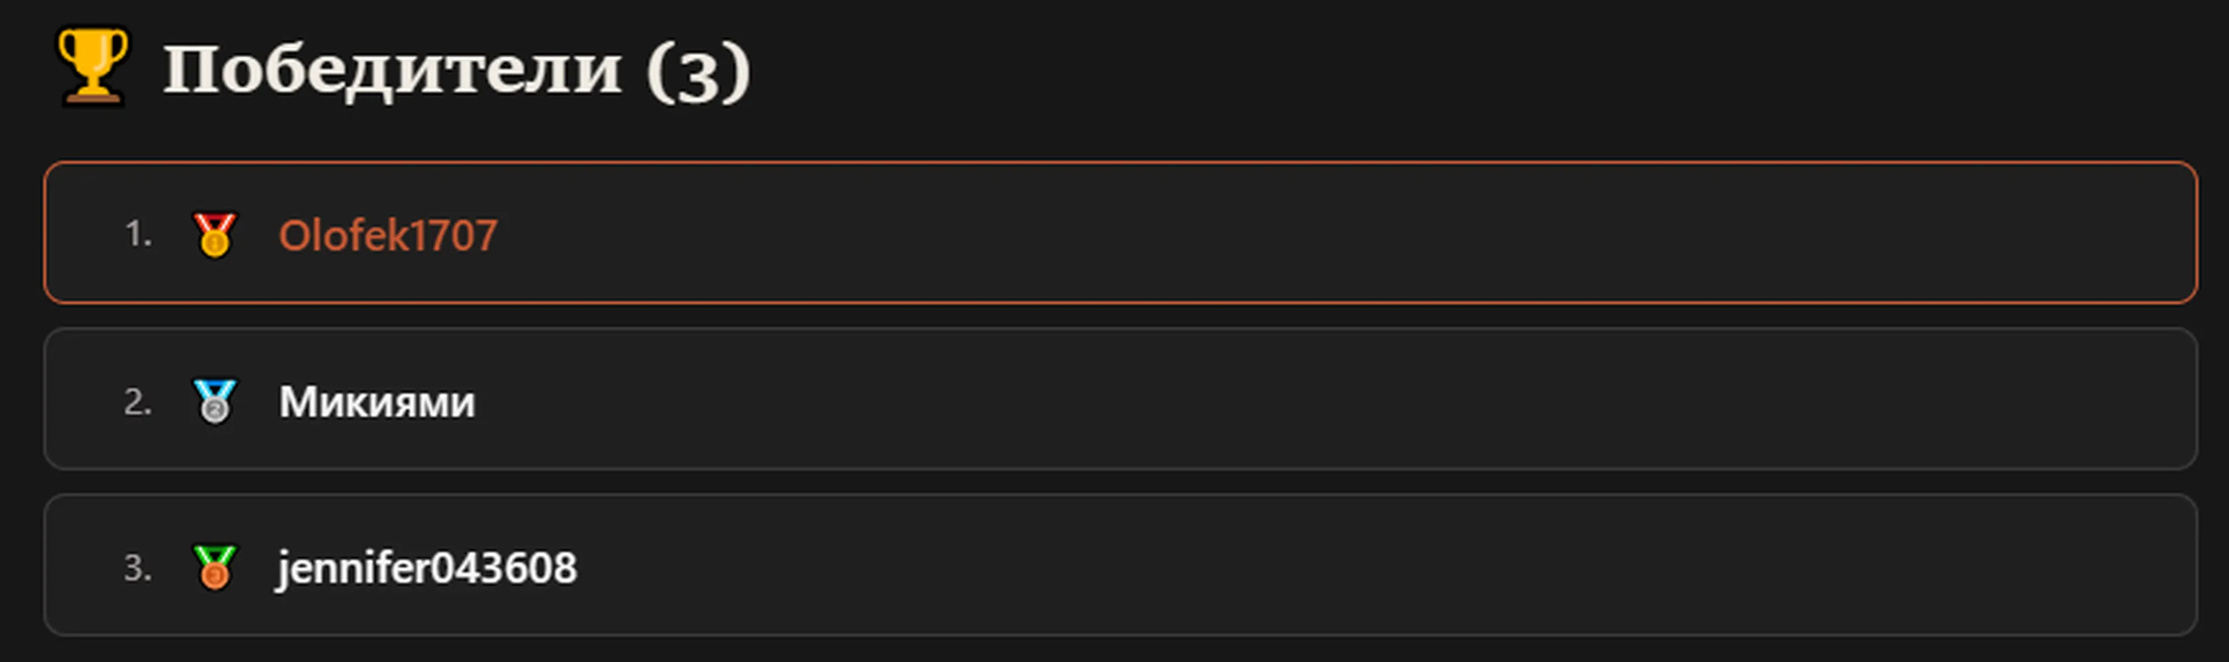The width and height of the screenshot is (2229, 662).
Task: Click the gold trophy icon
Action: (93, 67)
